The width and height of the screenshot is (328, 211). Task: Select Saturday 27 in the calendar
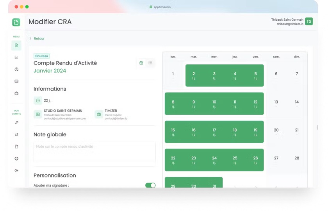(276, 158)
